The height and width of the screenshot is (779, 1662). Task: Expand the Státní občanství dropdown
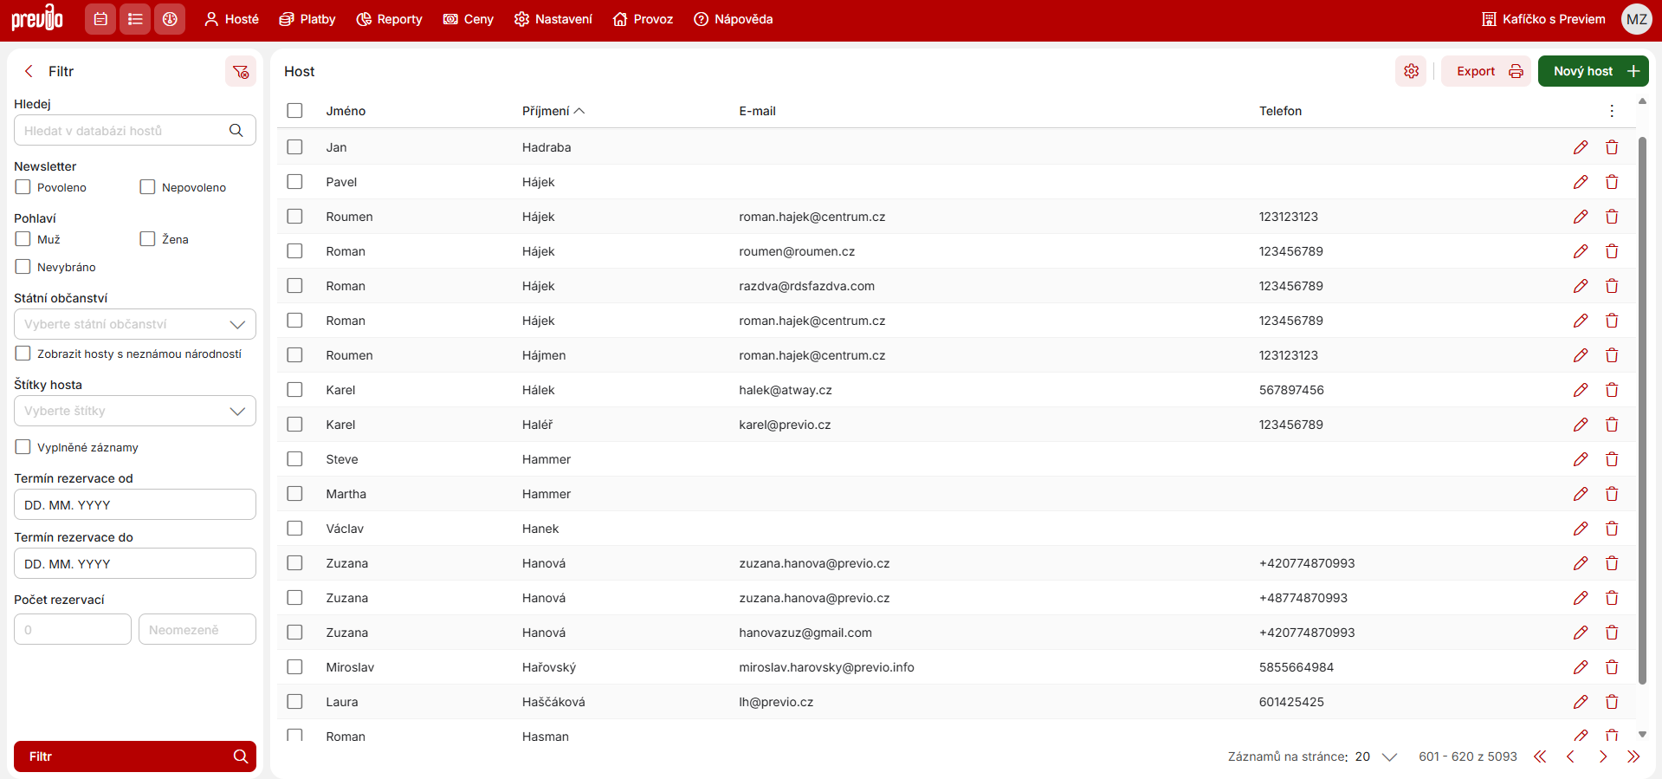tap(135, 324)
